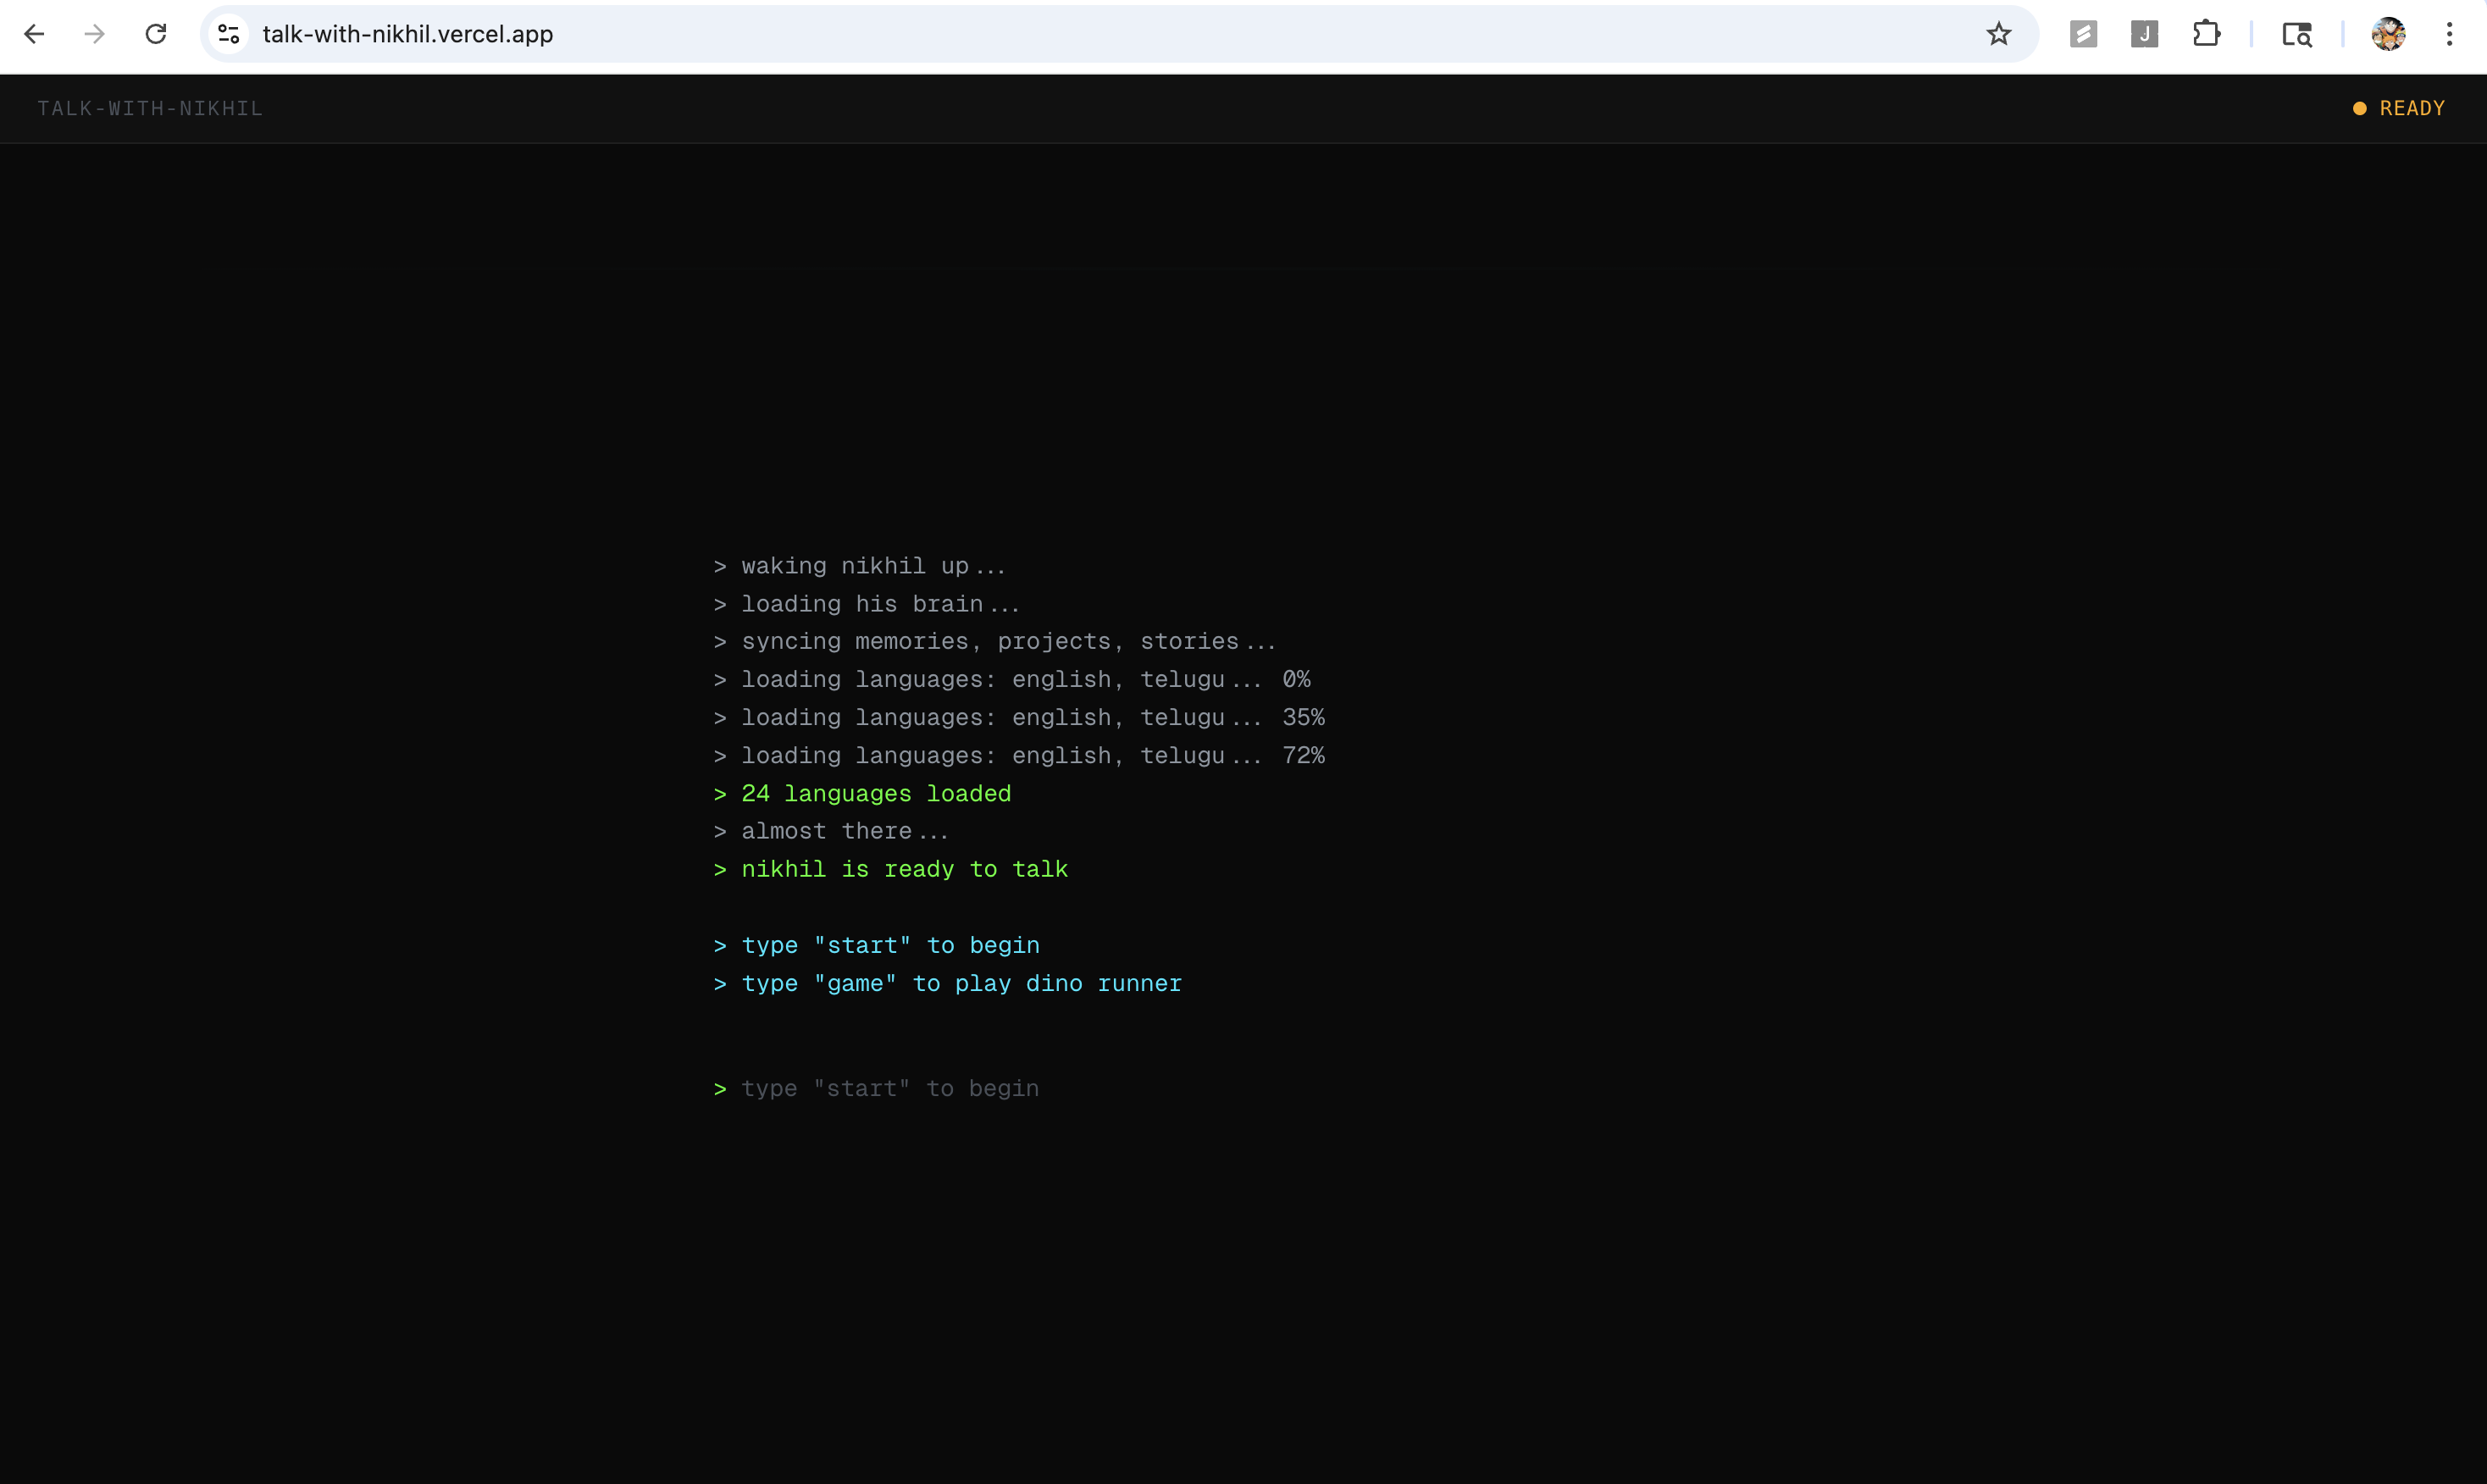This screenshot has height=1484, width=2487.
Task: Click 'nikhil is ready to talk' line
Action: [x=903, y=869]
